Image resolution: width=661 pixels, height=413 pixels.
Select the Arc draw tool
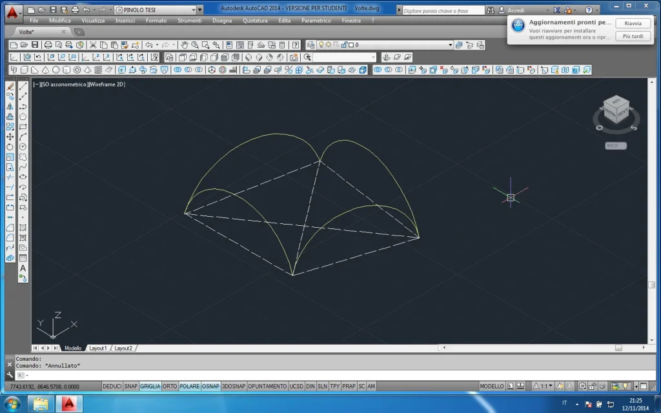coord(23,137)
